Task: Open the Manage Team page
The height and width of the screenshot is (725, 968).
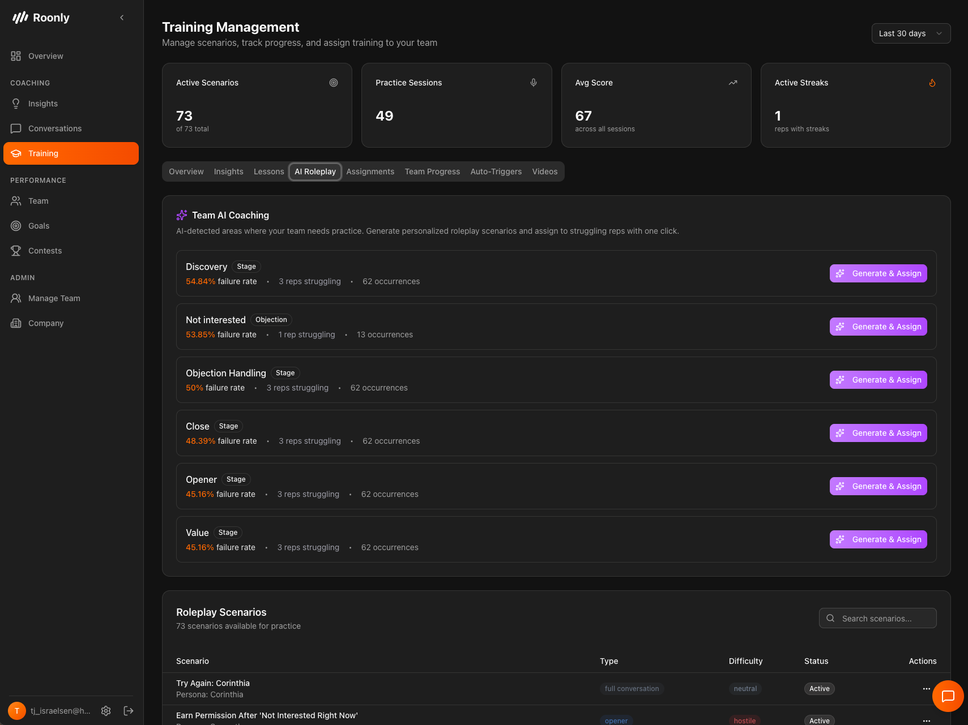Action: click(54, 298)
